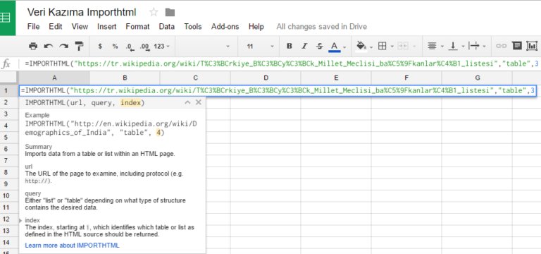The height and width of the screenshot is (254, 541).
Task: Click cell A1 formula editor
Action: [x=278, y=90]
